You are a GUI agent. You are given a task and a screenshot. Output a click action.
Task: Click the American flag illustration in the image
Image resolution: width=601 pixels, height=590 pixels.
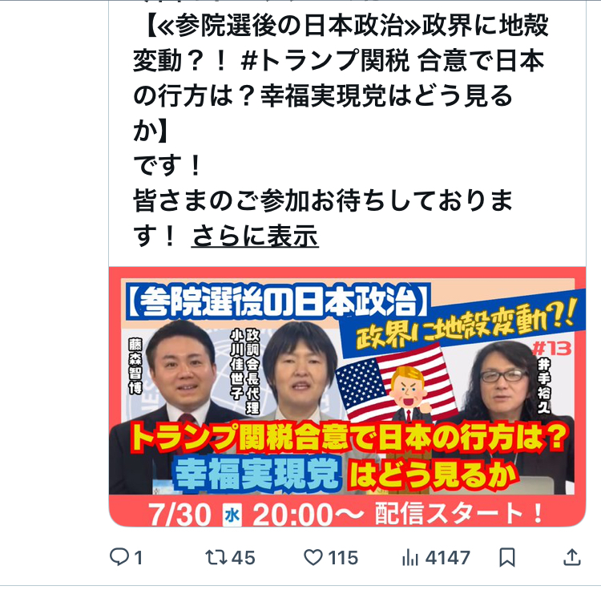pos(395,382)
